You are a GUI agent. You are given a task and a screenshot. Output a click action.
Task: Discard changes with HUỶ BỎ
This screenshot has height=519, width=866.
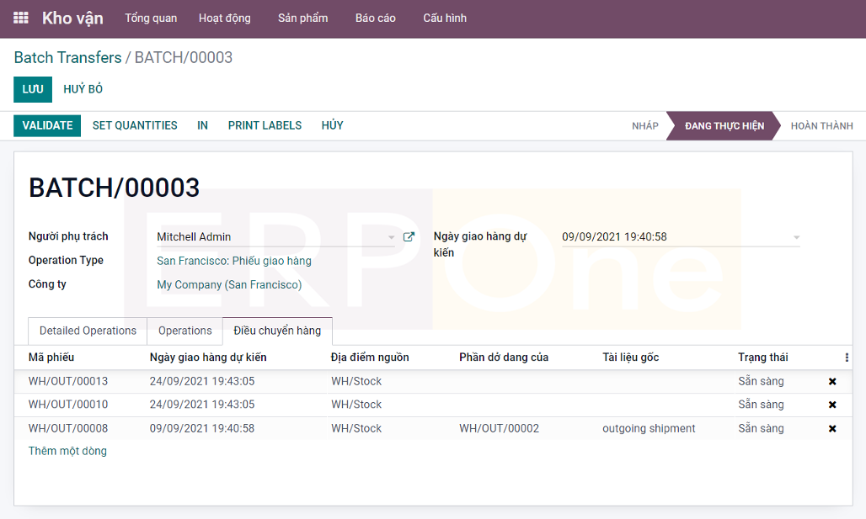click(83, 89)
